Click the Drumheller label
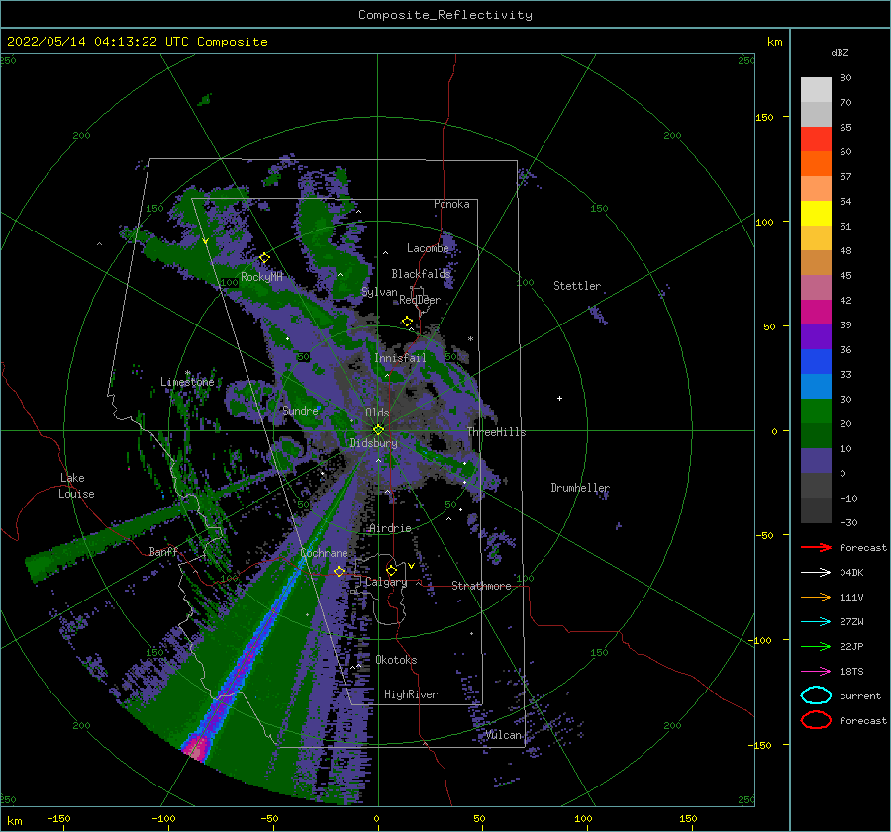Image resolution: width=891 pixels, height=832 pixels. [x=579, y=488]
